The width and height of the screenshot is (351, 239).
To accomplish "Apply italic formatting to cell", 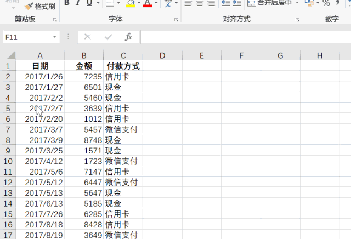I will click(78, 3).
